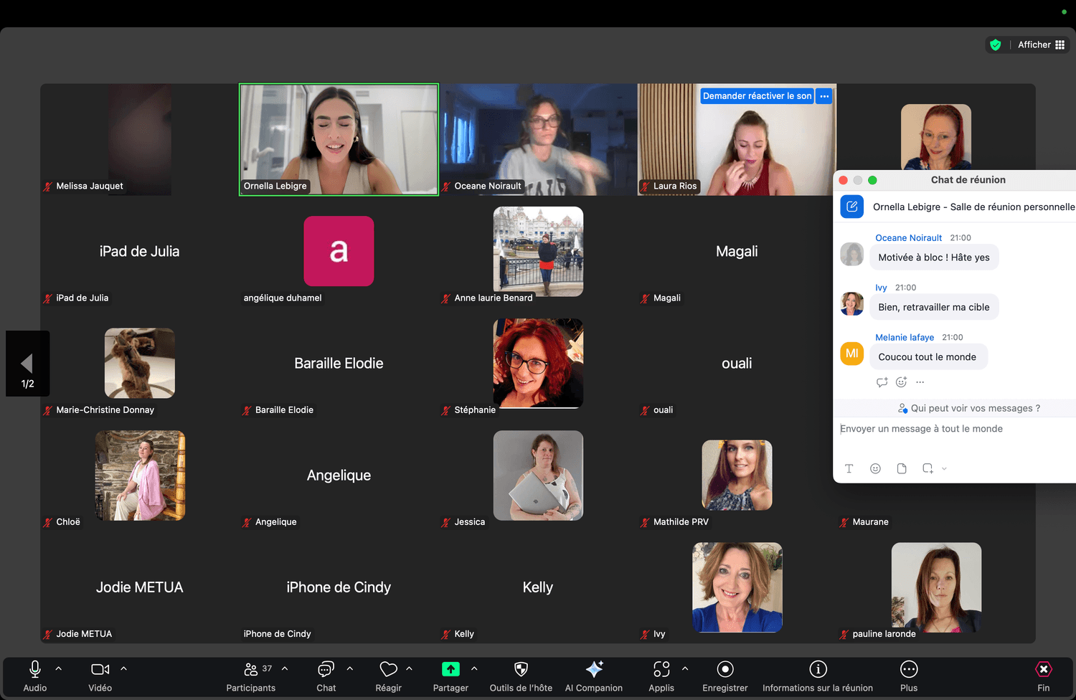The width and height of the screenshot is (1076, 700).
Task: Select pauline laronde's photo tile
Action: pos(936,587)
